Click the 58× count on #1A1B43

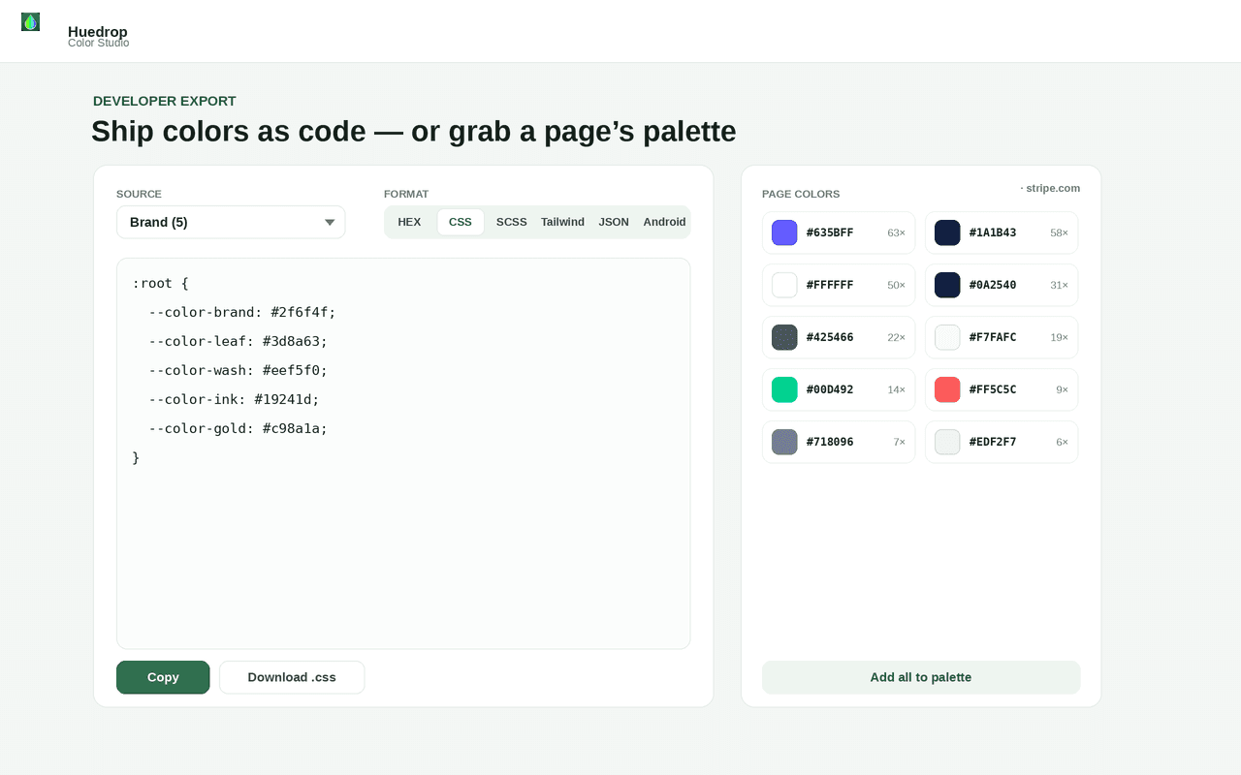pyautogui.click(x=1059, y=232)
